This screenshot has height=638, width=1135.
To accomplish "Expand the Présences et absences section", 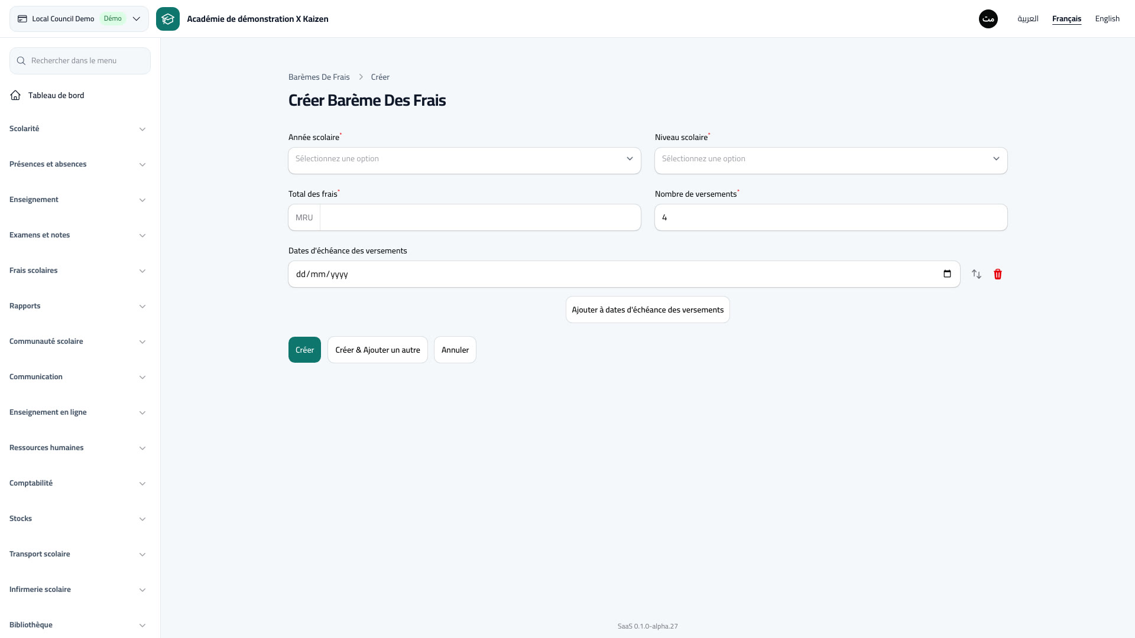I will pos(77,164).
